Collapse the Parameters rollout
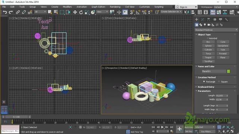 204,91
